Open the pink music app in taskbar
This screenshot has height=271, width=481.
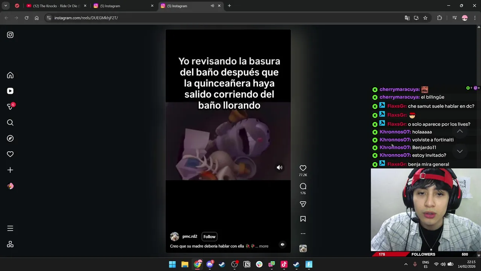[284, 264]
